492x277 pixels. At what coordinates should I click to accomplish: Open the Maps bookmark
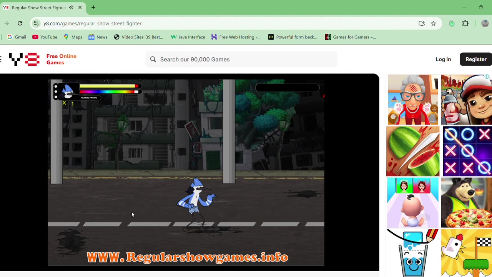tap(73, 37)
